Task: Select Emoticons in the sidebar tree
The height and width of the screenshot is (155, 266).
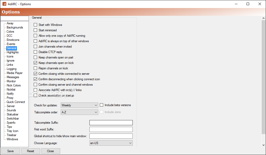Action: point(13,40)
